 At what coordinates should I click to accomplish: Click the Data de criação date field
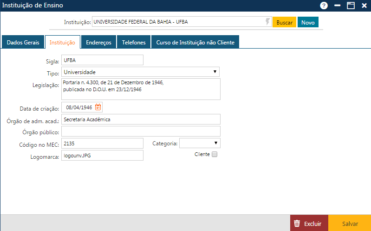pyautogui.click(x=82, y=107)
